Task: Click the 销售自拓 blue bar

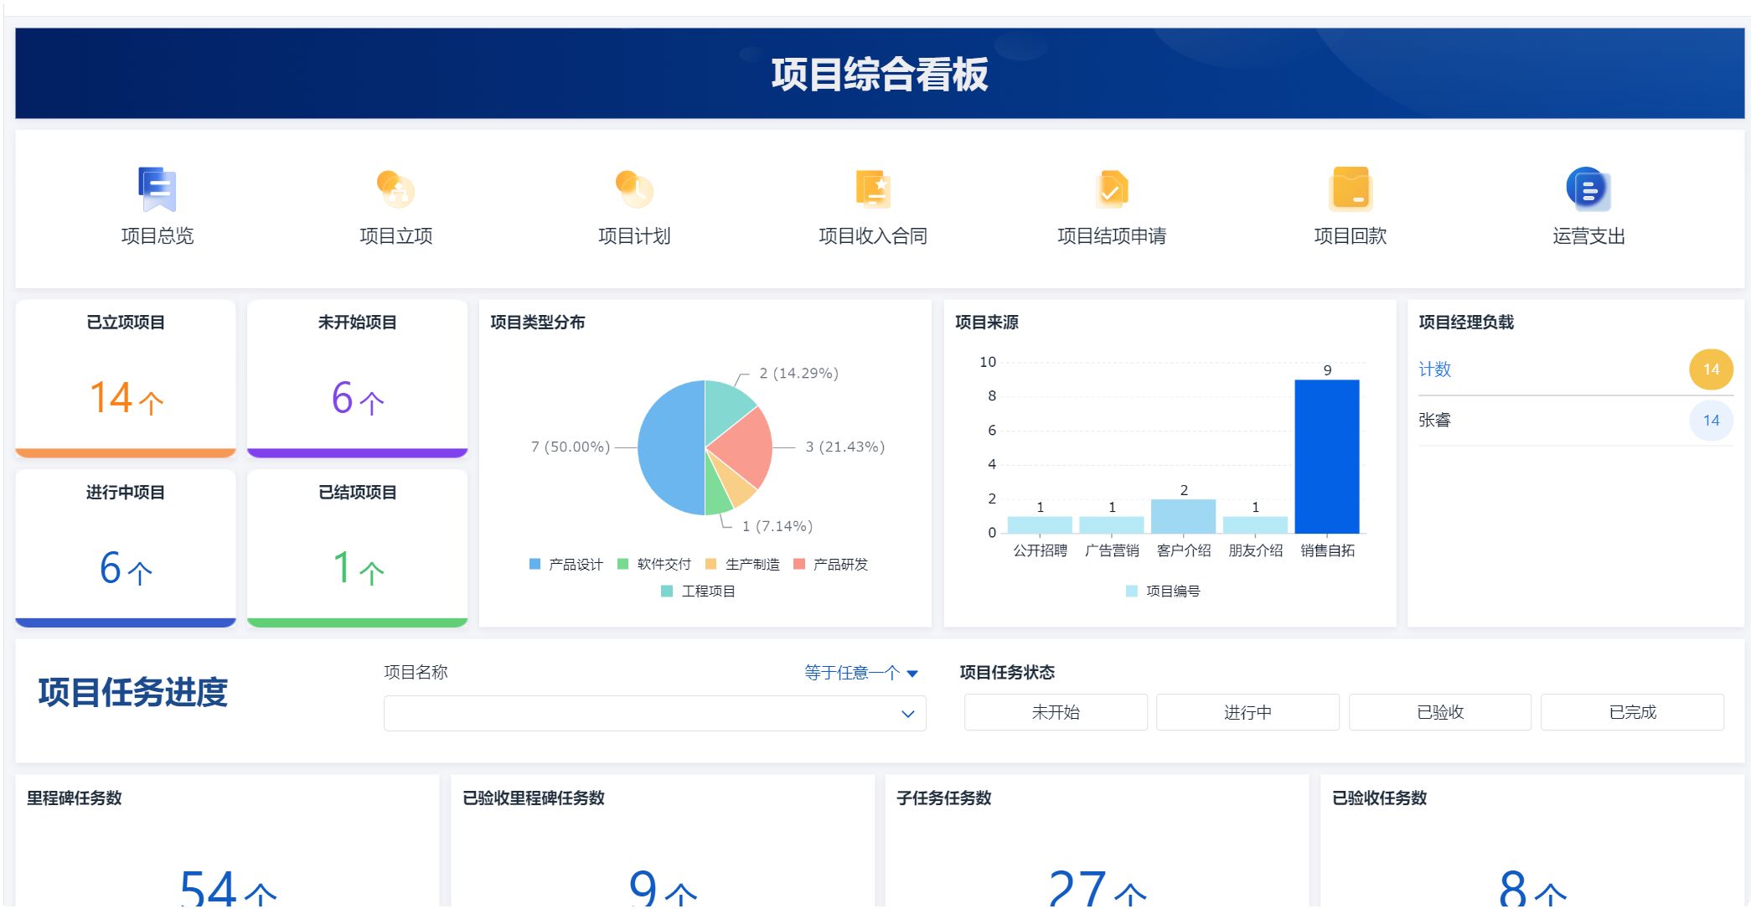Action: [x=1326, y=457]
